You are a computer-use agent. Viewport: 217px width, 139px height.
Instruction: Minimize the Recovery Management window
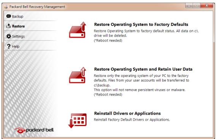click(x=189, y=6)
